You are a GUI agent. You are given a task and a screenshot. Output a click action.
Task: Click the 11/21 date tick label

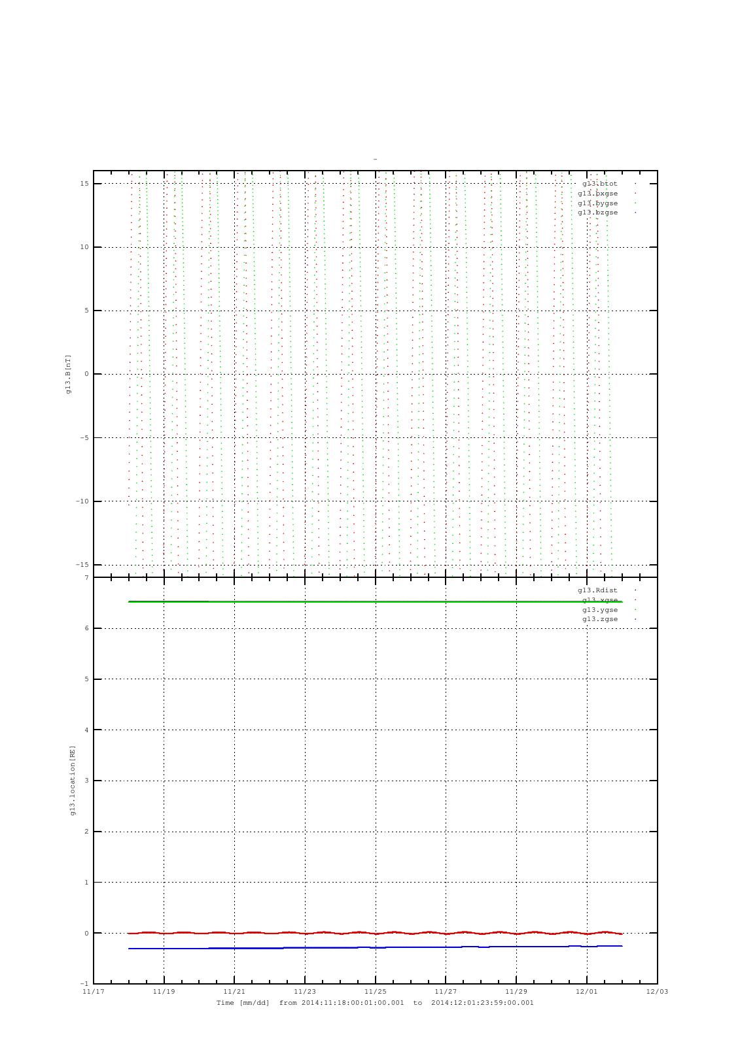pyautogui.click(x=234, y=991)
